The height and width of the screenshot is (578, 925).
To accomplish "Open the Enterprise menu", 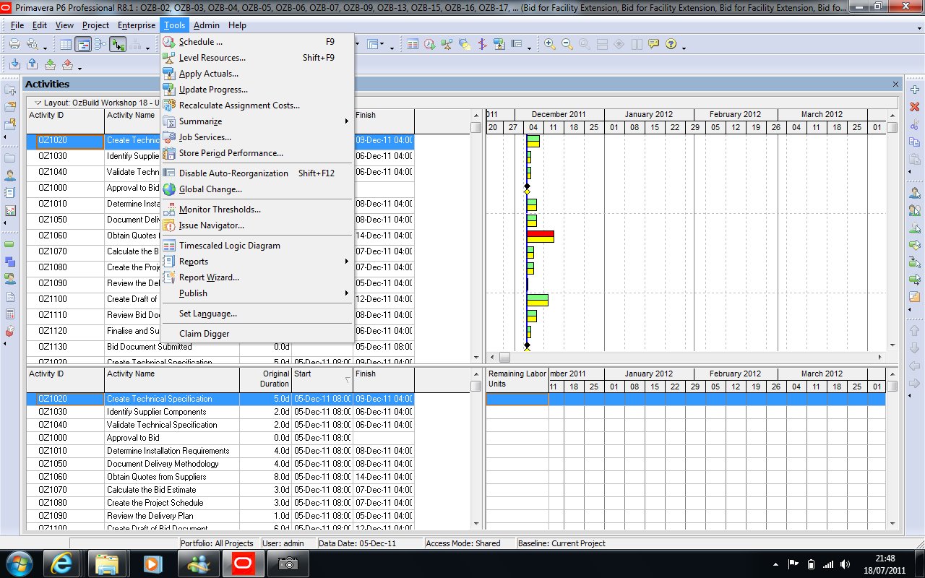I will tap(137, 25).
